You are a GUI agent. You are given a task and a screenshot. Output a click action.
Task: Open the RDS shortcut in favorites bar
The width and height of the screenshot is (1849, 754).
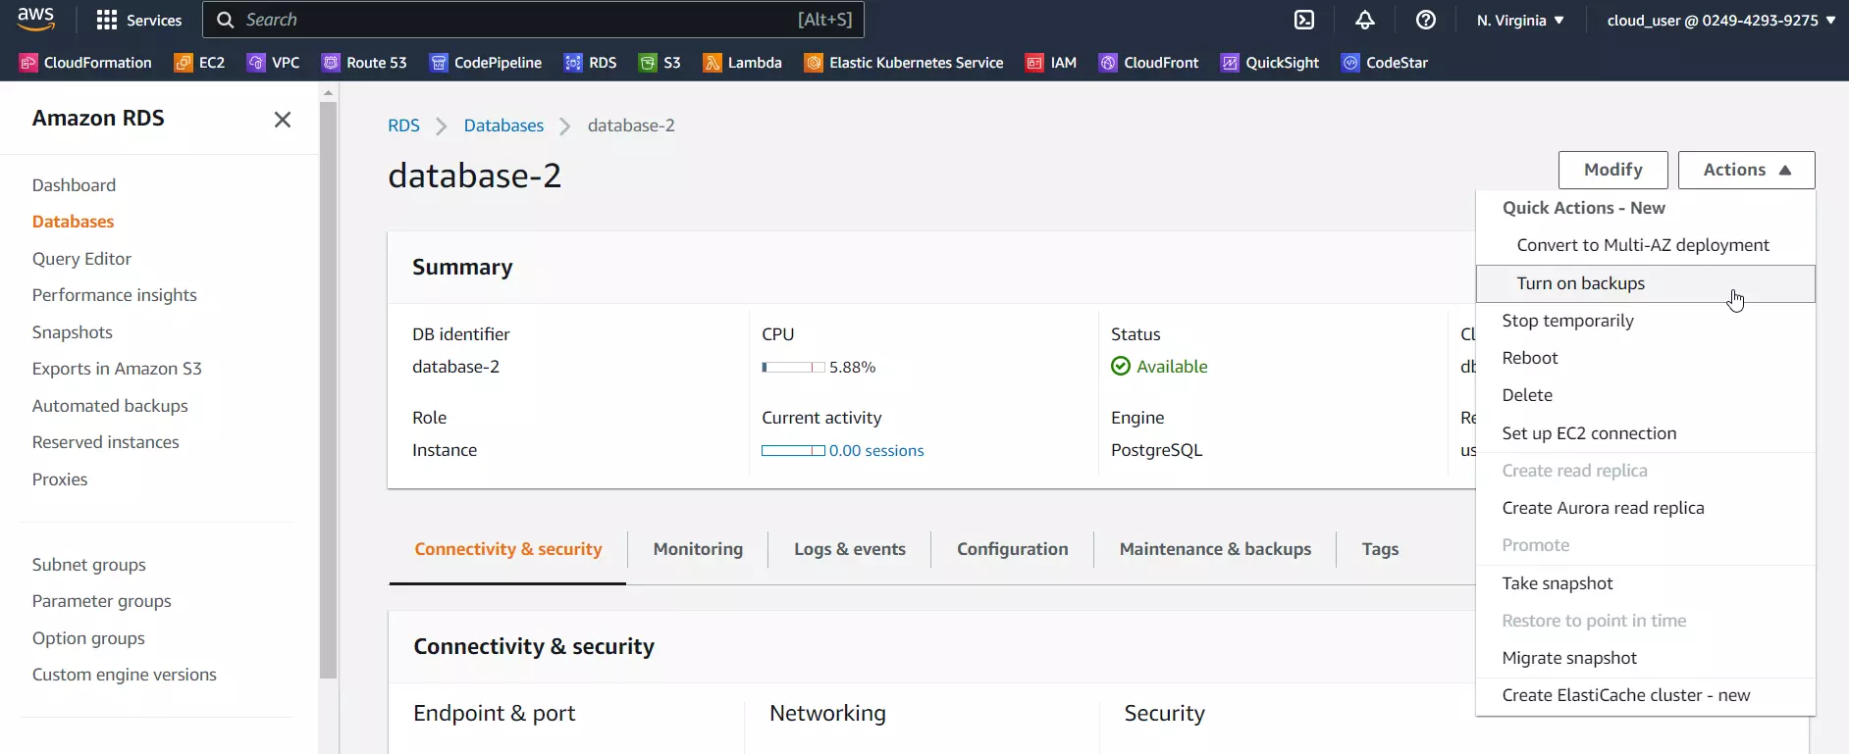pos(591,63)
